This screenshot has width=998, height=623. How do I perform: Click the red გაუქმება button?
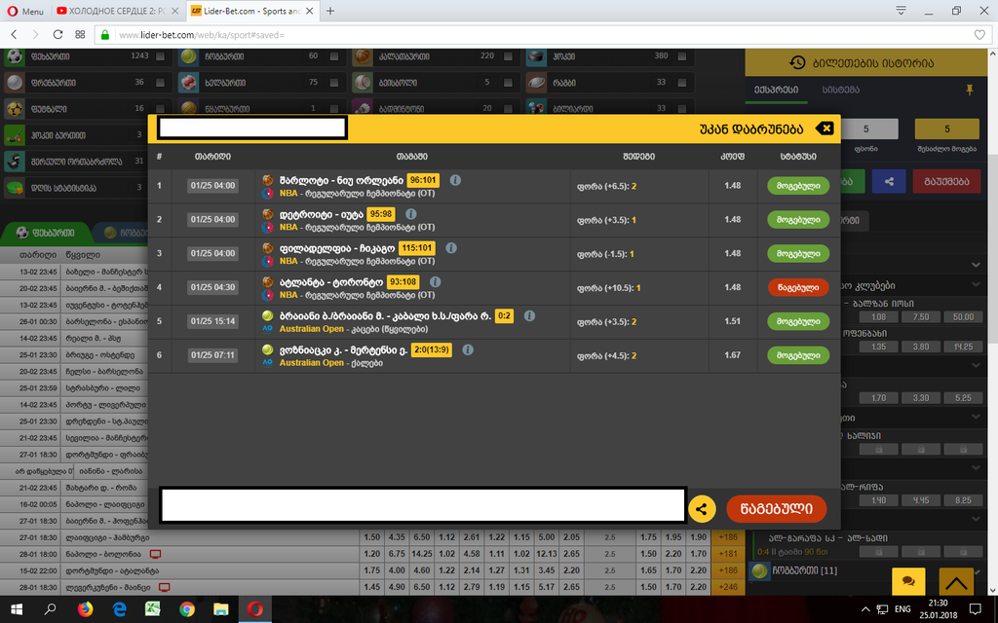(x=946, y=181)
